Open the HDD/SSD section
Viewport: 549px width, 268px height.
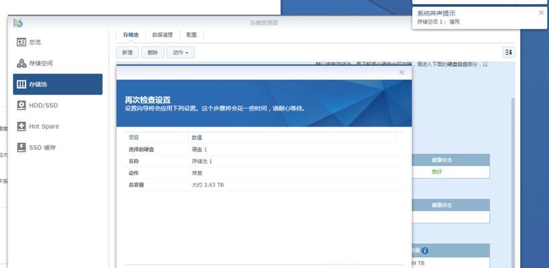click(x=58, y=105)
